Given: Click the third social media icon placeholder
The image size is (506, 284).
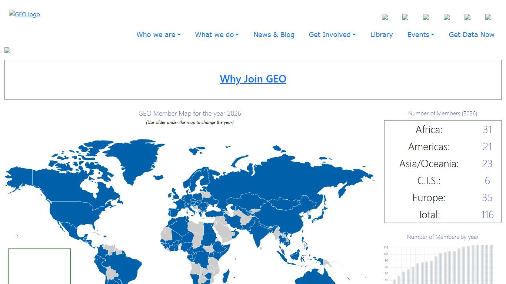Looking at the screenshot, I should tap(426, 17).
